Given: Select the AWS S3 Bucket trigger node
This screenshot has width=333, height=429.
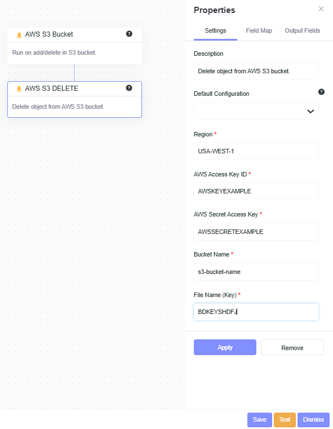Looking at the screenshot, I should pos(74,46).
